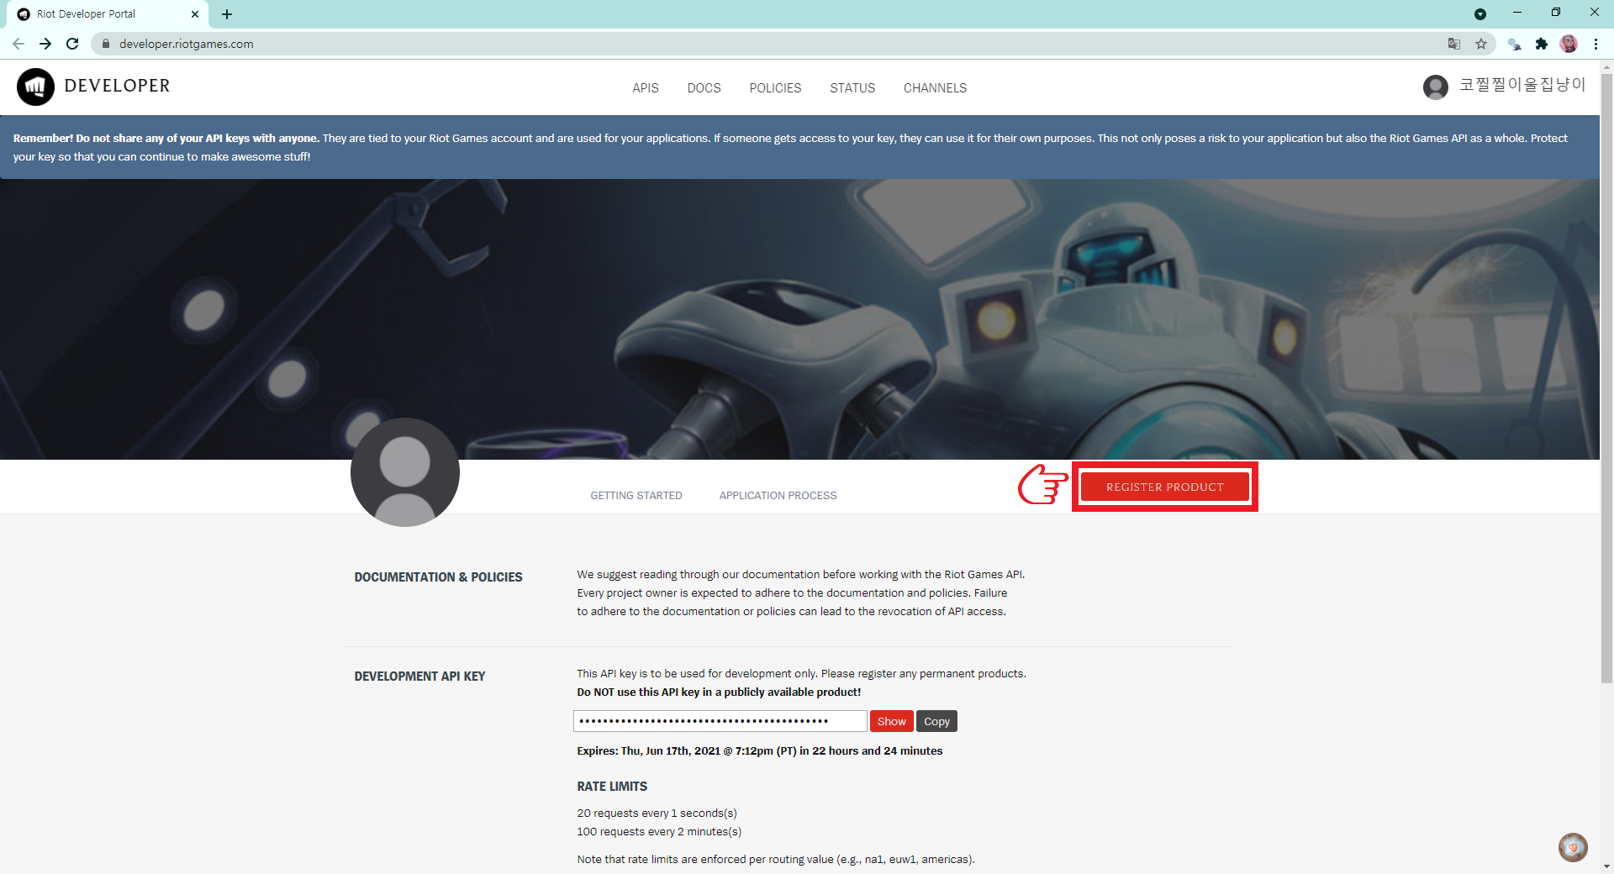Click the DEVELOPER text logo
The width and height of the screenshot is (1614, 874).
pos(118,86)
